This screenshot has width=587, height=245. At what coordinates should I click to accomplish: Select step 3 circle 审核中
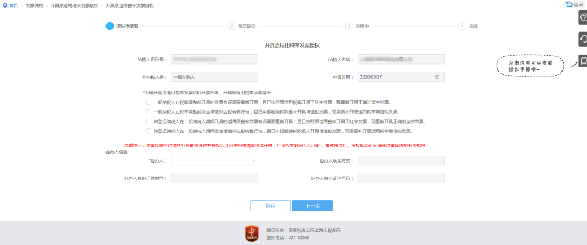click(349, 26)
